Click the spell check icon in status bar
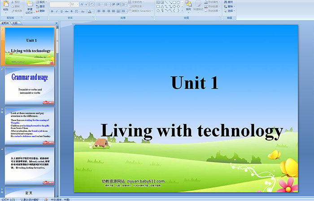The width and height of the screenshot is (314, 201). click(46, 199)
